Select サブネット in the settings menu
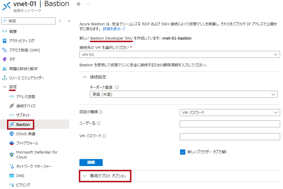Viewport: 283px width, 189px height. click(23, 115)
